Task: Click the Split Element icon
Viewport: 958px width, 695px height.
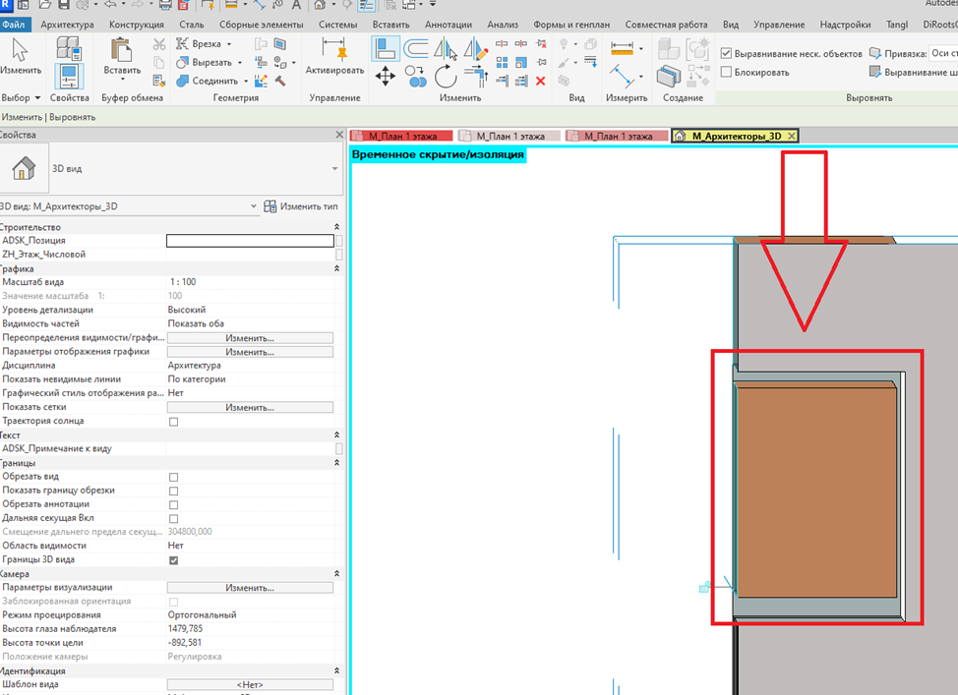Action: click(x=502, y=43)
